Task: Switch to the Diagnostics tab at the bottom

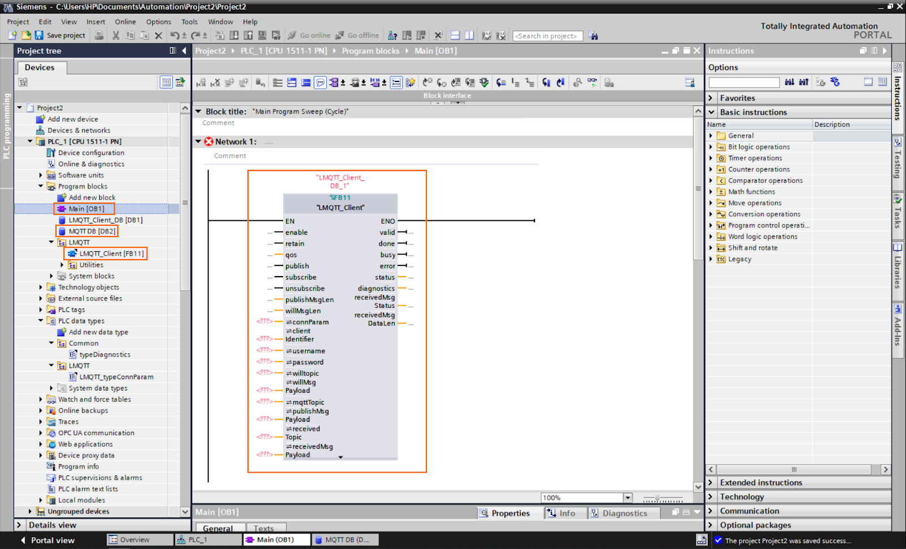Action: (x=623, y=513)
